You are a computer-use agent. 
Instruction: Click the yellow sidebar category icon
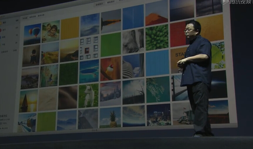1,23
